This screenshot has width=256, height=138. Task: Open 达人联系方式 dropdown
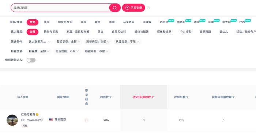coord(39,42)
